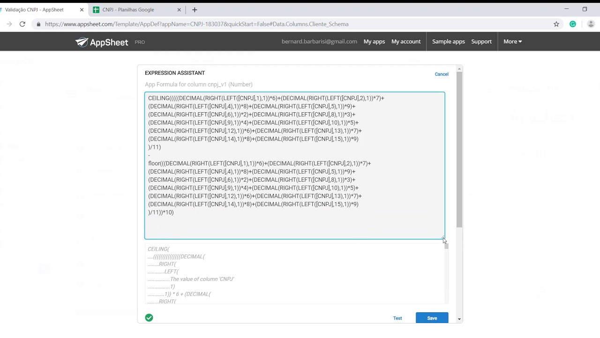Open My account page

coord(406,41)
